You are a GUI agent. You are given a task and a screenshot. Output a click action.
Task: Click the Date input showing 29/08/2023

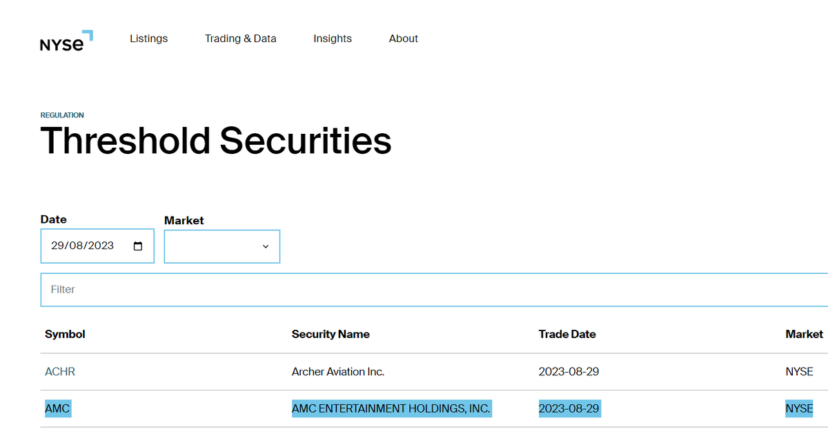click(x=97, y=246)
